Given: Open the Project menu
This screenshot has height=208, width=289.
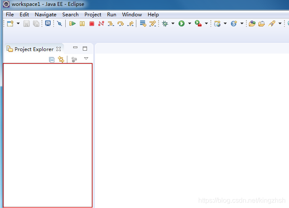Looking at the screenshot, I should (93, 15).
